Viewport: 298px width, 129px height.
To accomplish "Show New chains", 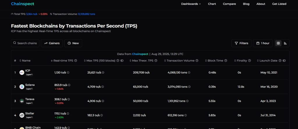I will 73,43.
